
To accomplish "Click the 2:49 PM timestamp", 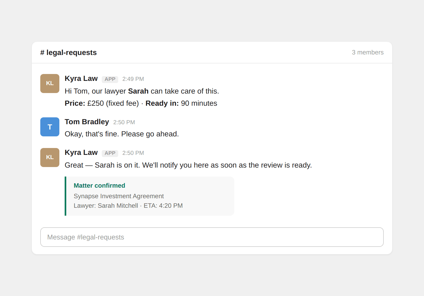I will pos(133,79).
